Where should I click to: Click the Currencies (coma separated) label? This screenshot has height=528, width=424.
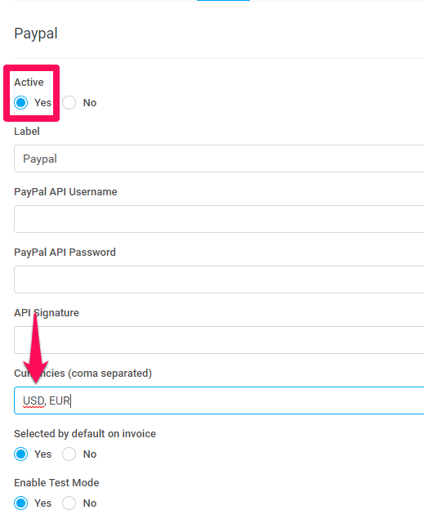click(83, 373)
